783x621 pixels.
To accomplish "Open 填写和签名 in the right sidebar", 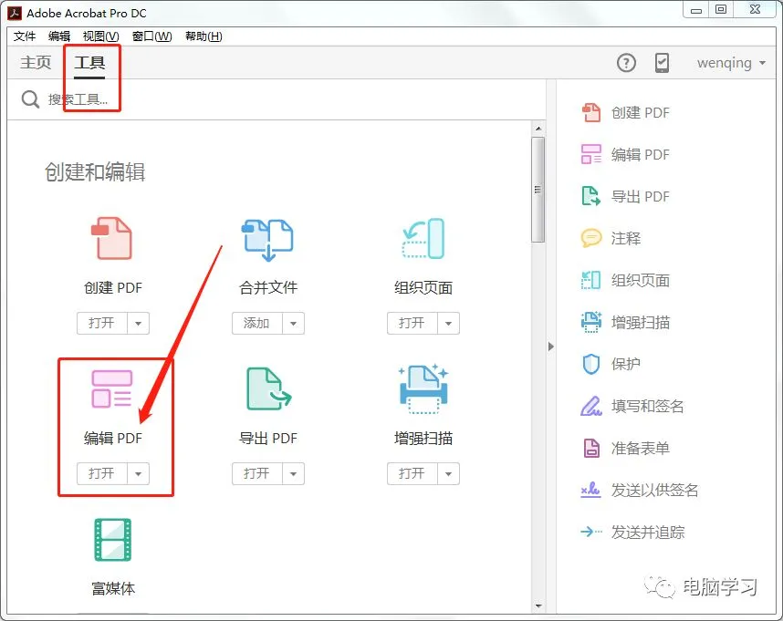I will point(632,406).
